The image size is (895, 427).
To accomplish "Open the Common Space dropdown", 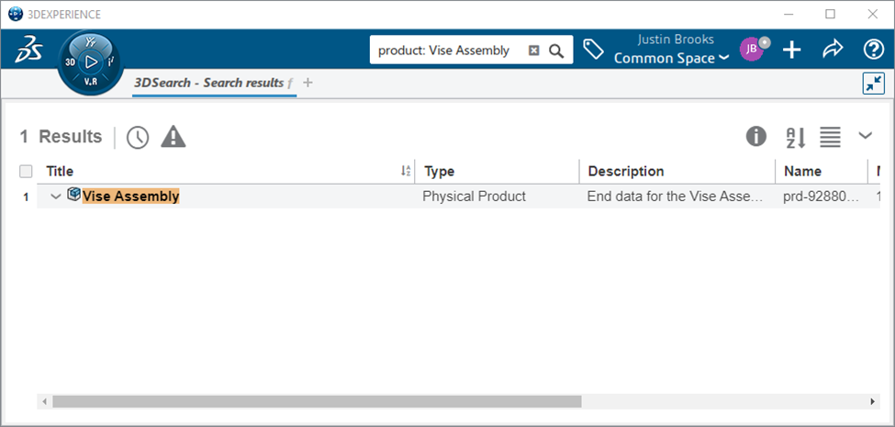I will coord(671,59).
